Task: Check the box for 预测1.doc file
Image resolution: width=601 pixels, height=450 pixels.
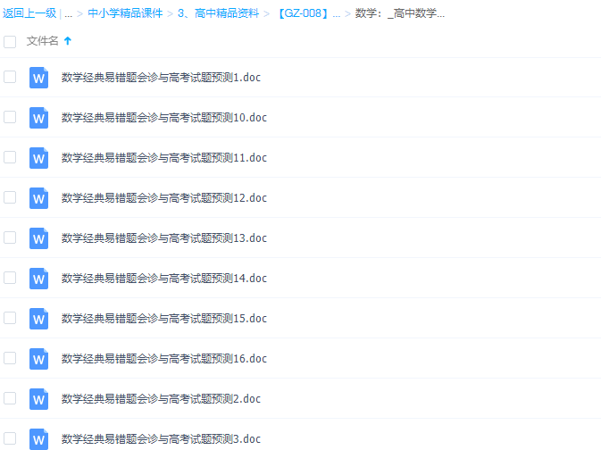Action: click(10, 77)
